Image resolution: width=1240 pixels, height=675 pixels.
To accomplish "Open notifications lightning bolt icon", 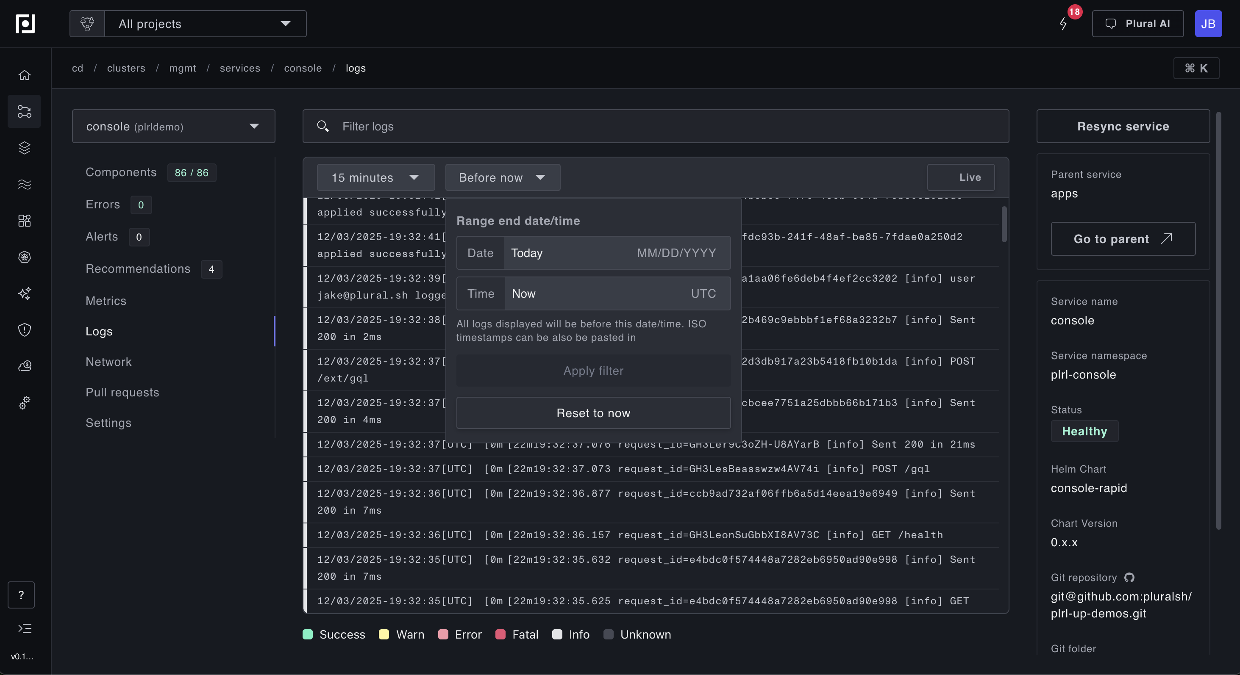I will coord(1063,24).
